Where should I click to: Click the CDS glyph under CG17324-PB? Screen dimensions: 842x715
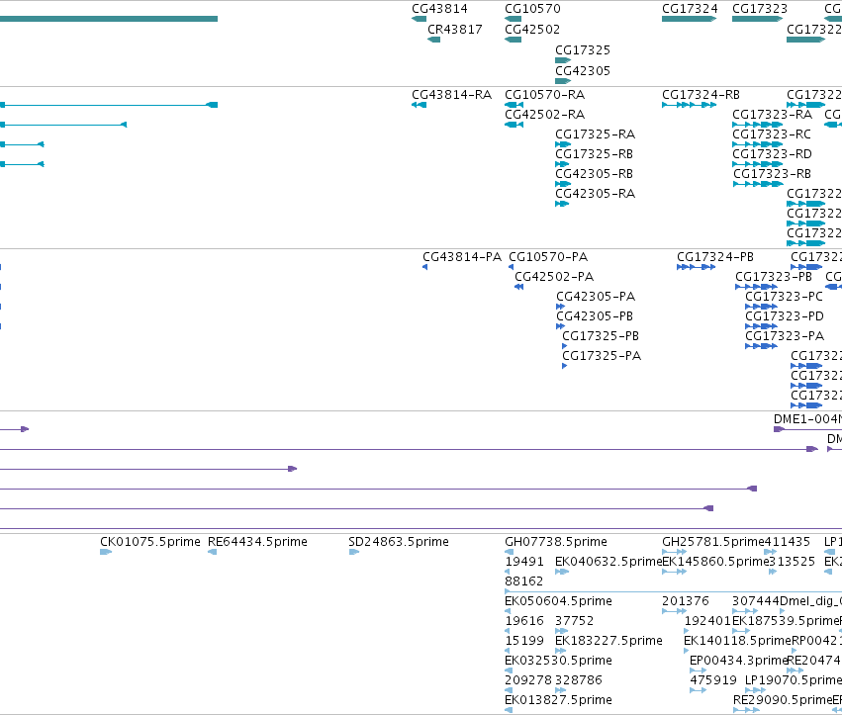pos(696,267)
